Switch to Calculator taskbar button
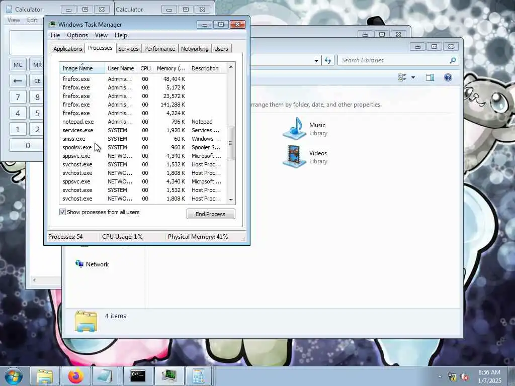515x386 pixels. pos(198,376)
